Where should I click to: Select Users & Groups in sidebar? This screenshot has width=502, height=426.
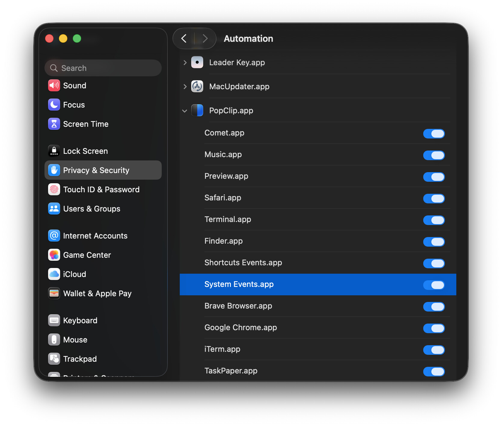click(x=91, y=209)
